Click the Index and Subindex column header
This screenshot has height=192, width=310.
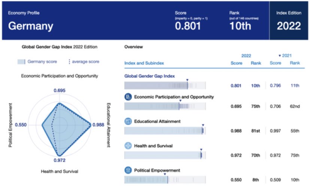pyautogui.click(x=144, y=63)
